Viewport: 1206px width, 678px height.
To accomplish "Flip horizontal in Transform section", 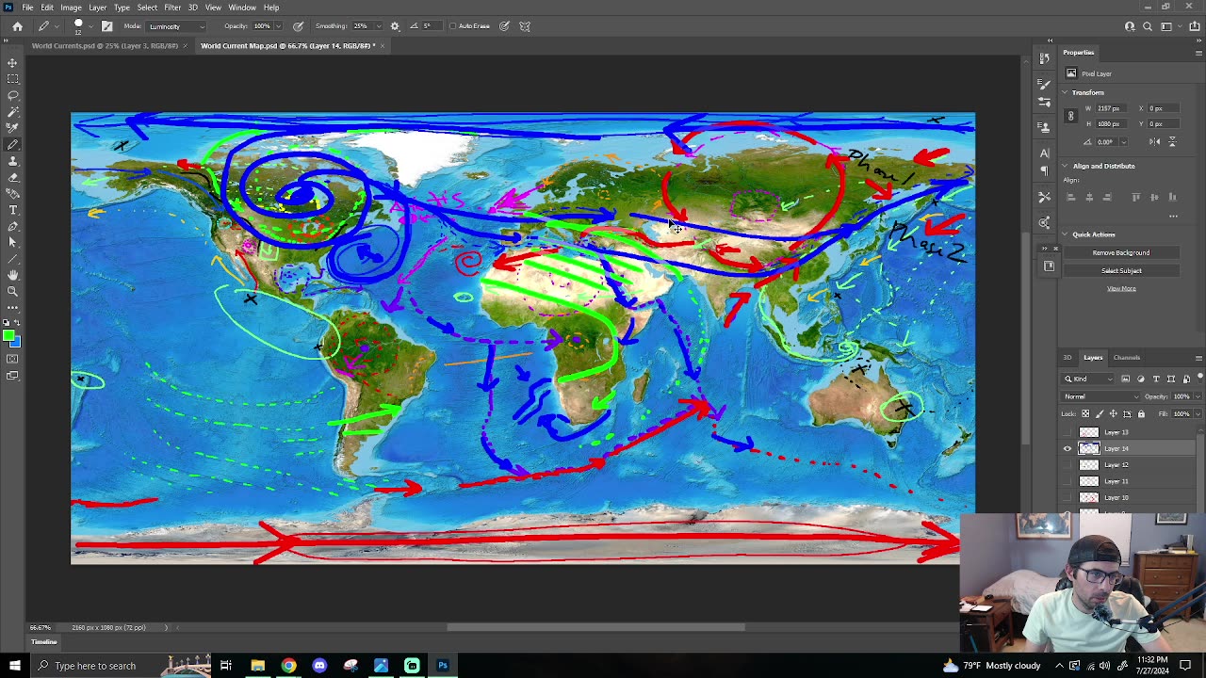I will 1155,141.
